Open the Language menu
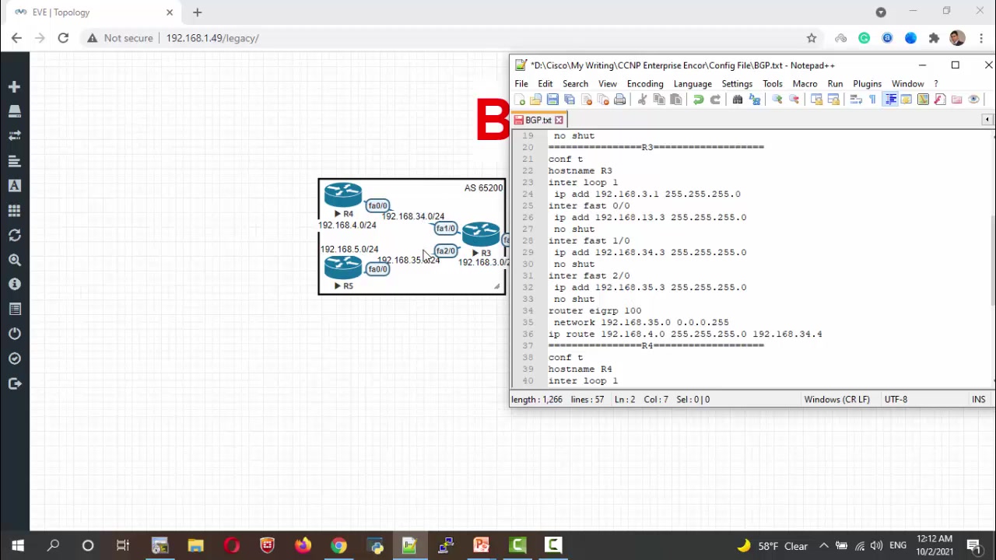The height and width of the screenshot is (560, 996). [693, 84]
